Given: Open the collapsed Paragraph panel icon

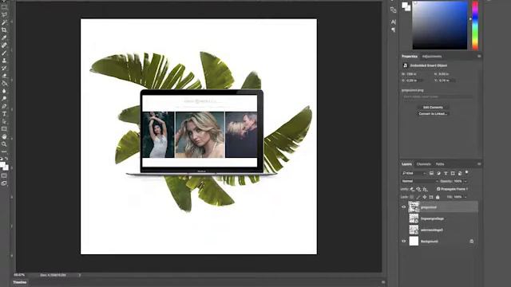Looking at the screenshot, I should (x=394, y=29).
